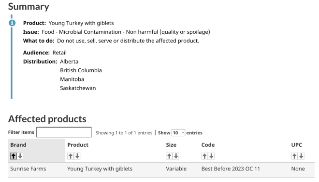Sort Brand column descending
The width and height of the screenshot is (319, 182).
click(20, 156)
